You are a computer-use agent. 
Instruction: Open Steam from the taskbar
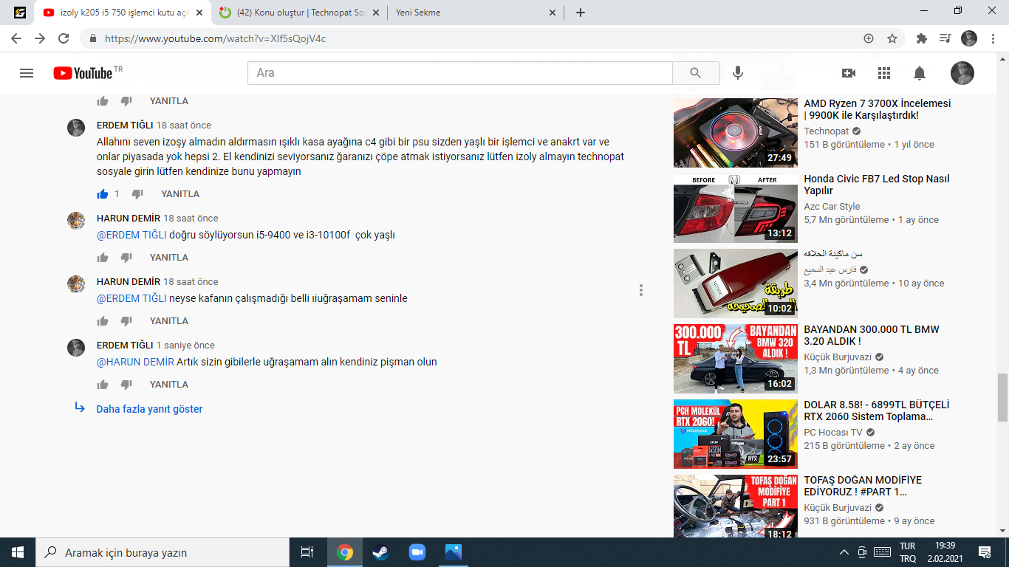click(x=380, y=552)
